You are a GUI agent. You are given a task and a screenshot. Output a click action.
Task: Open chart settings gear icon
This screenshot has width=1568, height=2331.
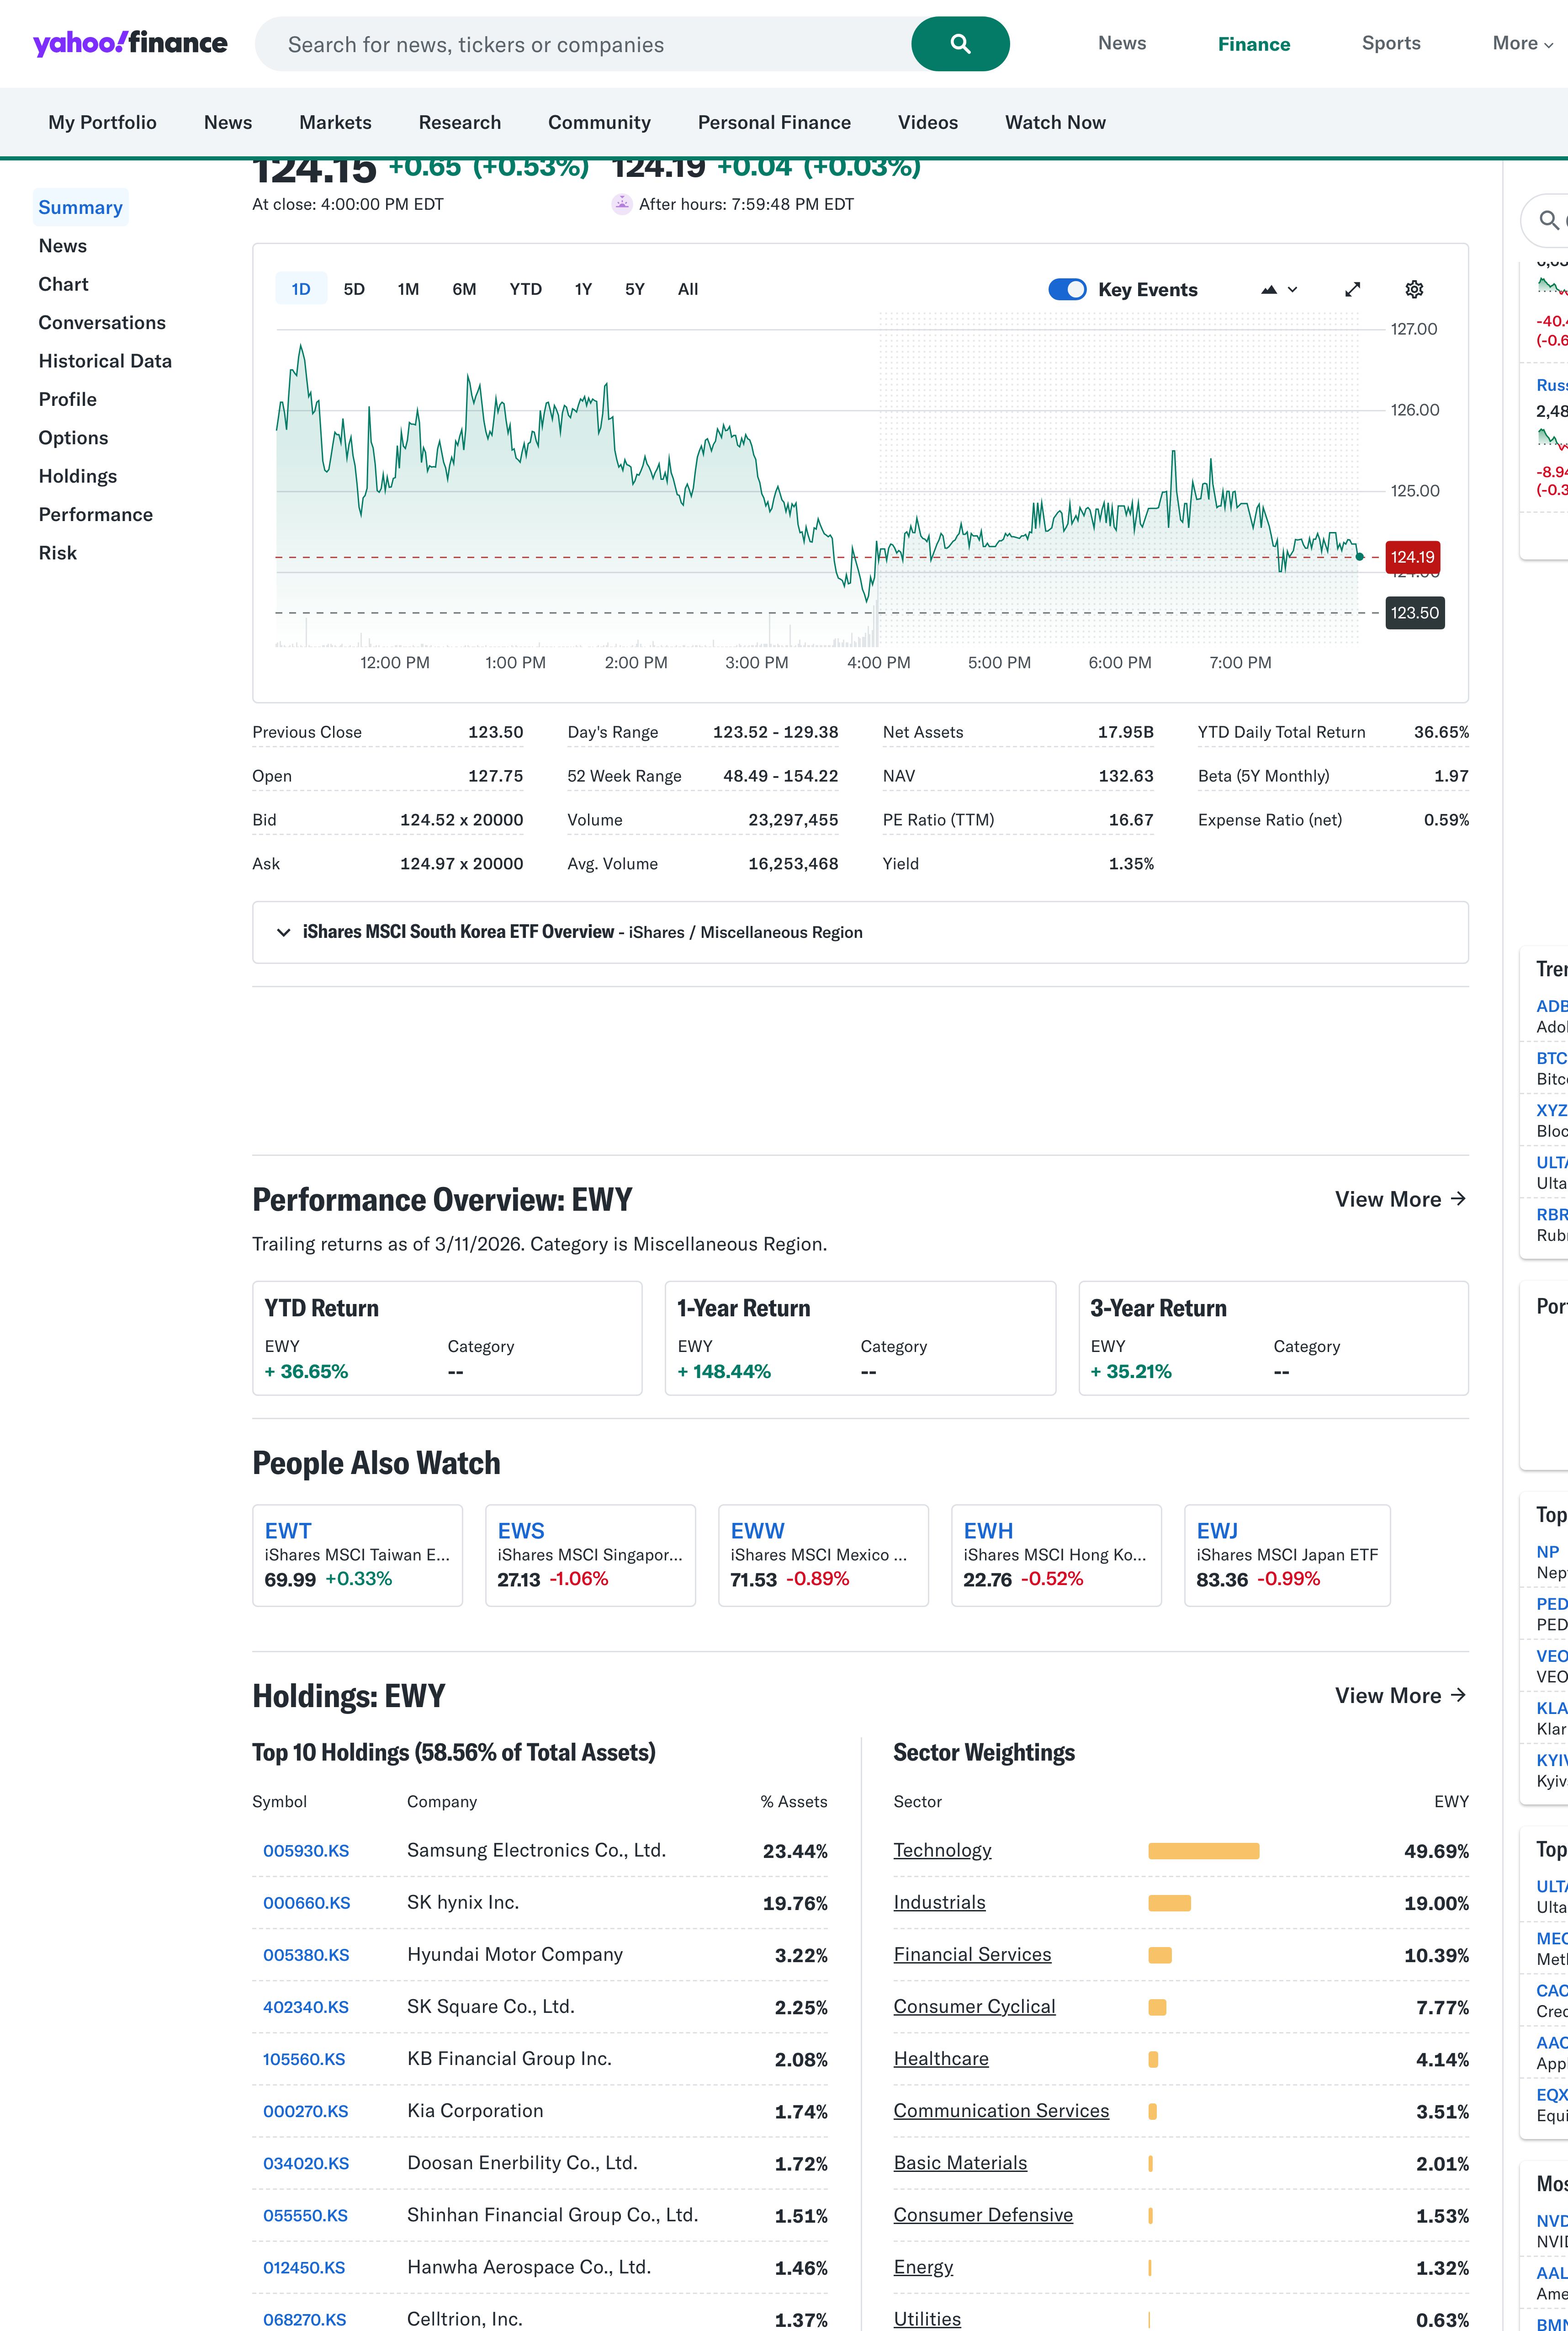[1413, 289]
